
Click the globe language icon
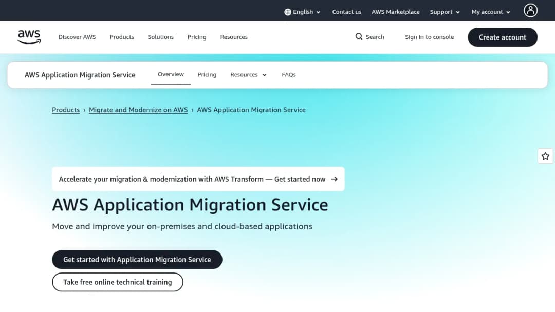[x=288, y=12]
